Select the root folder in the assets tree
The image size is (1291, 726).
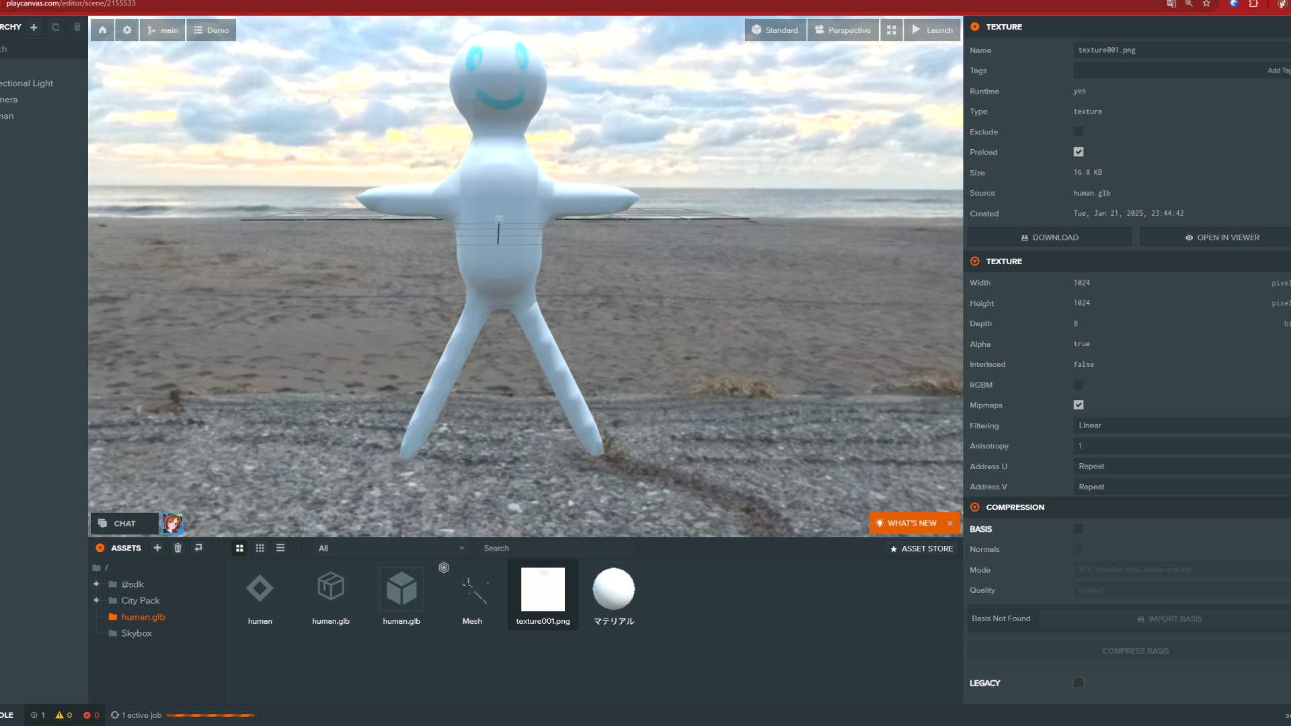point(101,568)
